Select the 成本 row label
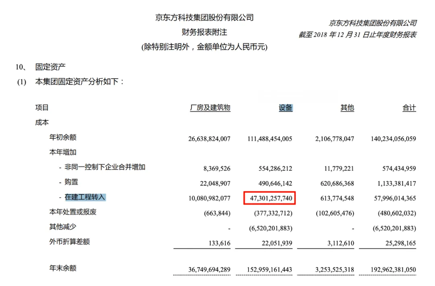The image size is (435, 286). [x=42, y=122]
